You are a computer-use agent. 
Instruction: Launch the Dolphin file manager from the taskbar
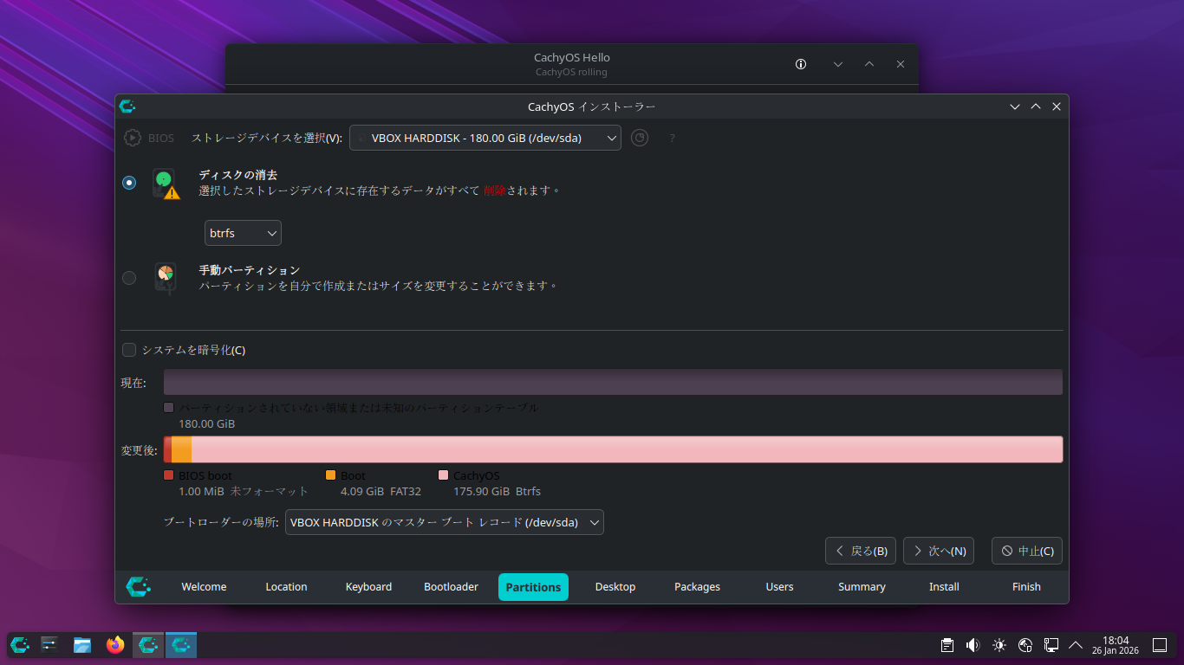point(82,644)
